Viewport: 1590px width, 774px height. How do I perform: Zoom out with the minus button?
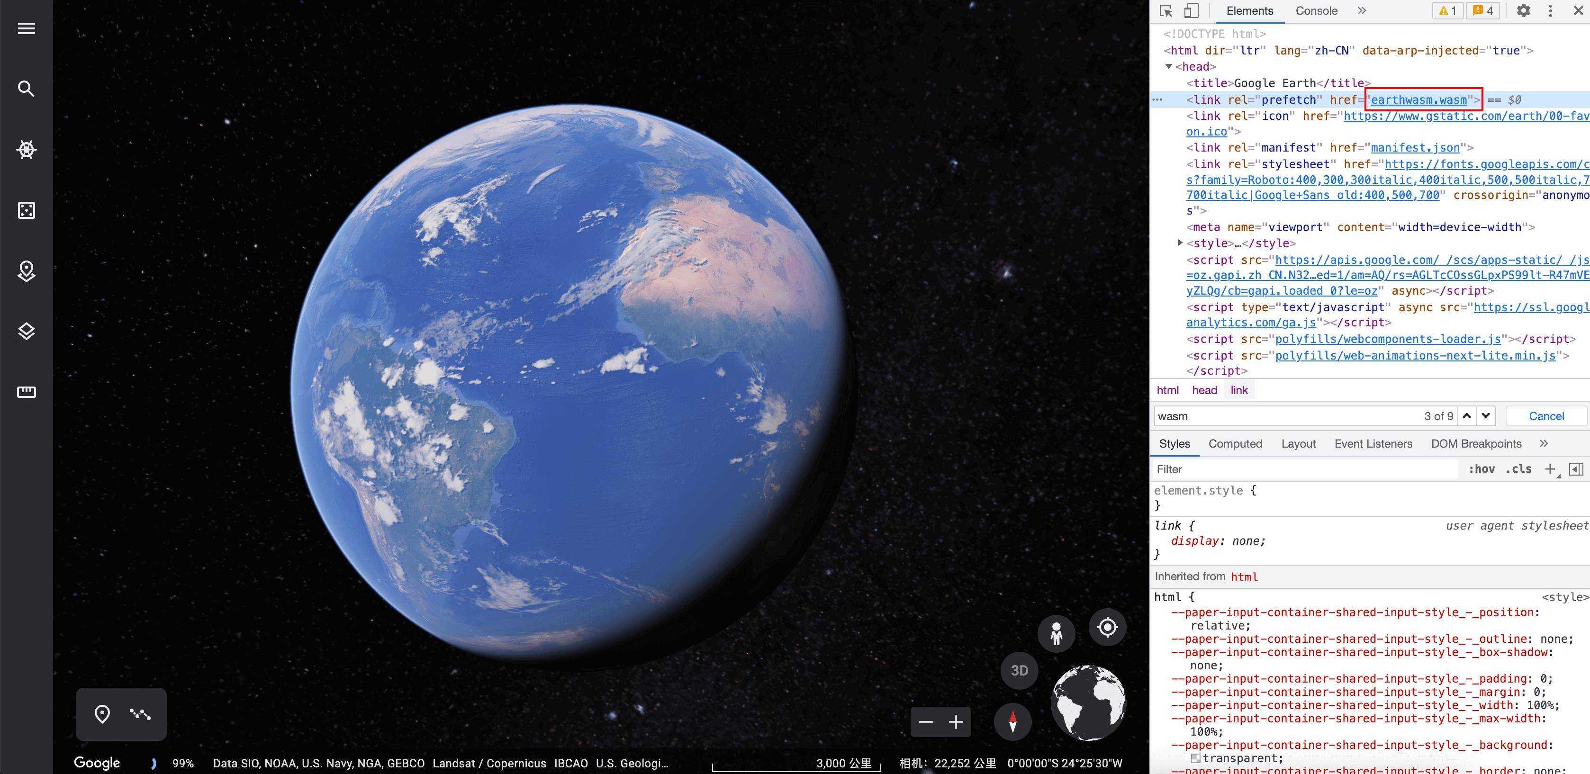(925, 722)
